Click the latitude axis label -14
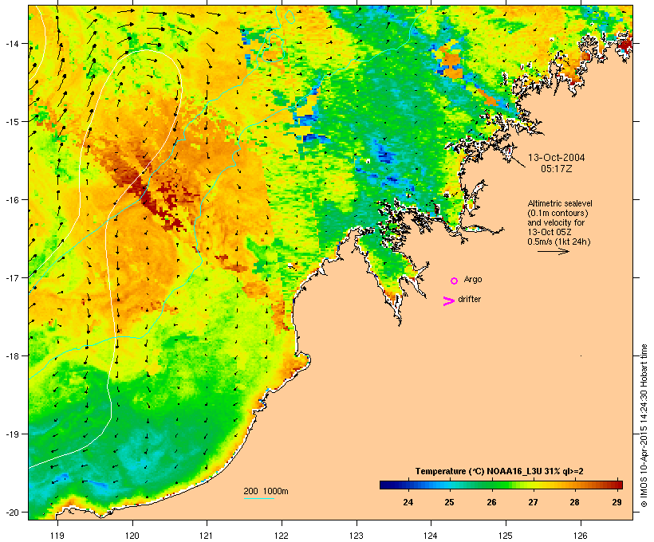The height and width of the screenshot is (542, 654). coord(11,43)
